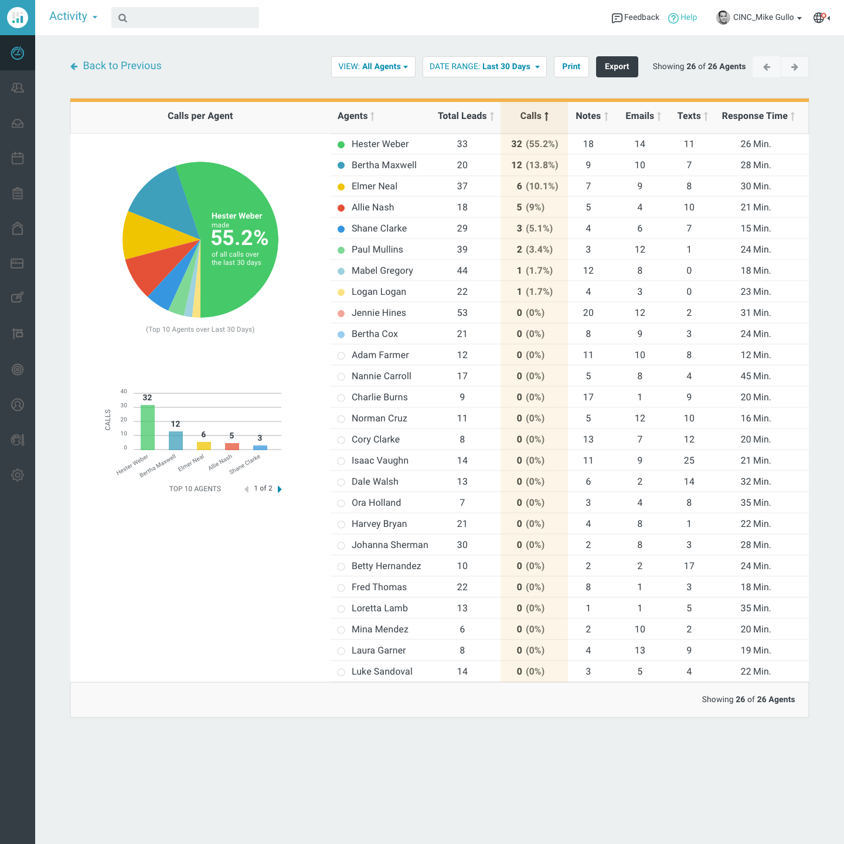
Task: Click the Help question mark icon
Action: (673, 18)
